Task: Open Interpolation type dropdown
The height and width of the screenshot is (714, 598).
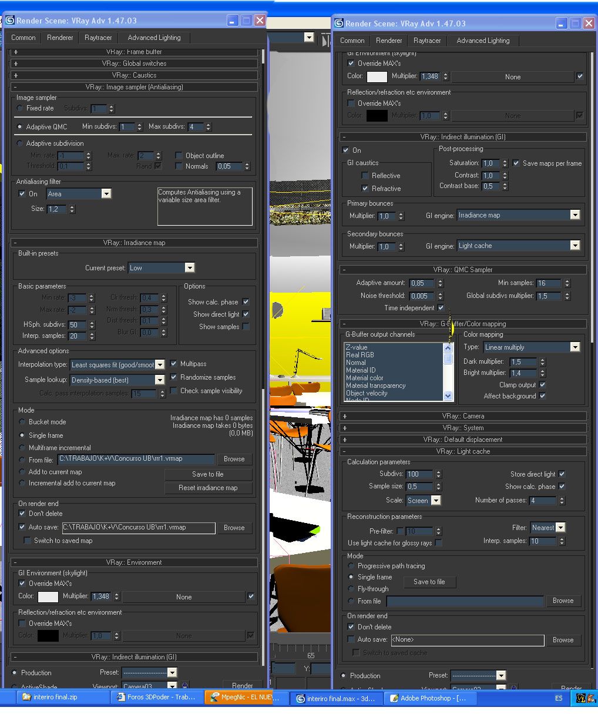Action: click(x=159, y=365)
